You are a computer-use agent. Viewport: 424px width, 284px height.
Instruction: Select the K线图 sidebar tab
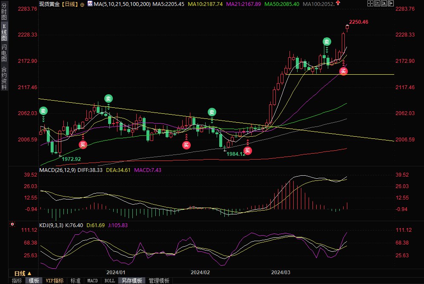pyautogui.click(x=4, y=32)
